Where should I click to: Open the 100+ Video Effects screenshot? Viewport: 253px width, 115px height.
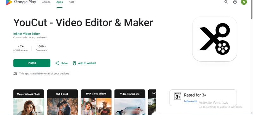click(x=96, y=102)
